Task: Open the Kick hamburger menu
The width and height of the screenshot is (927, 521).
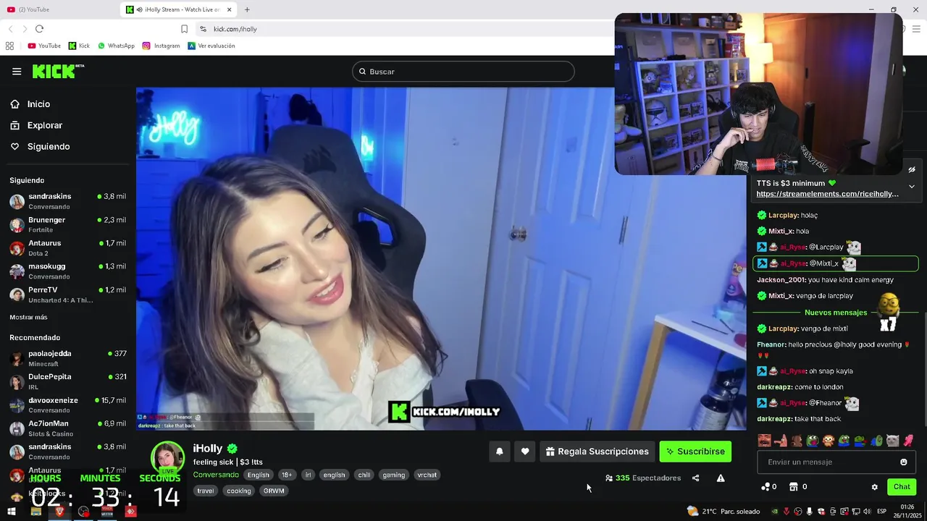Action: pos(17,72)
